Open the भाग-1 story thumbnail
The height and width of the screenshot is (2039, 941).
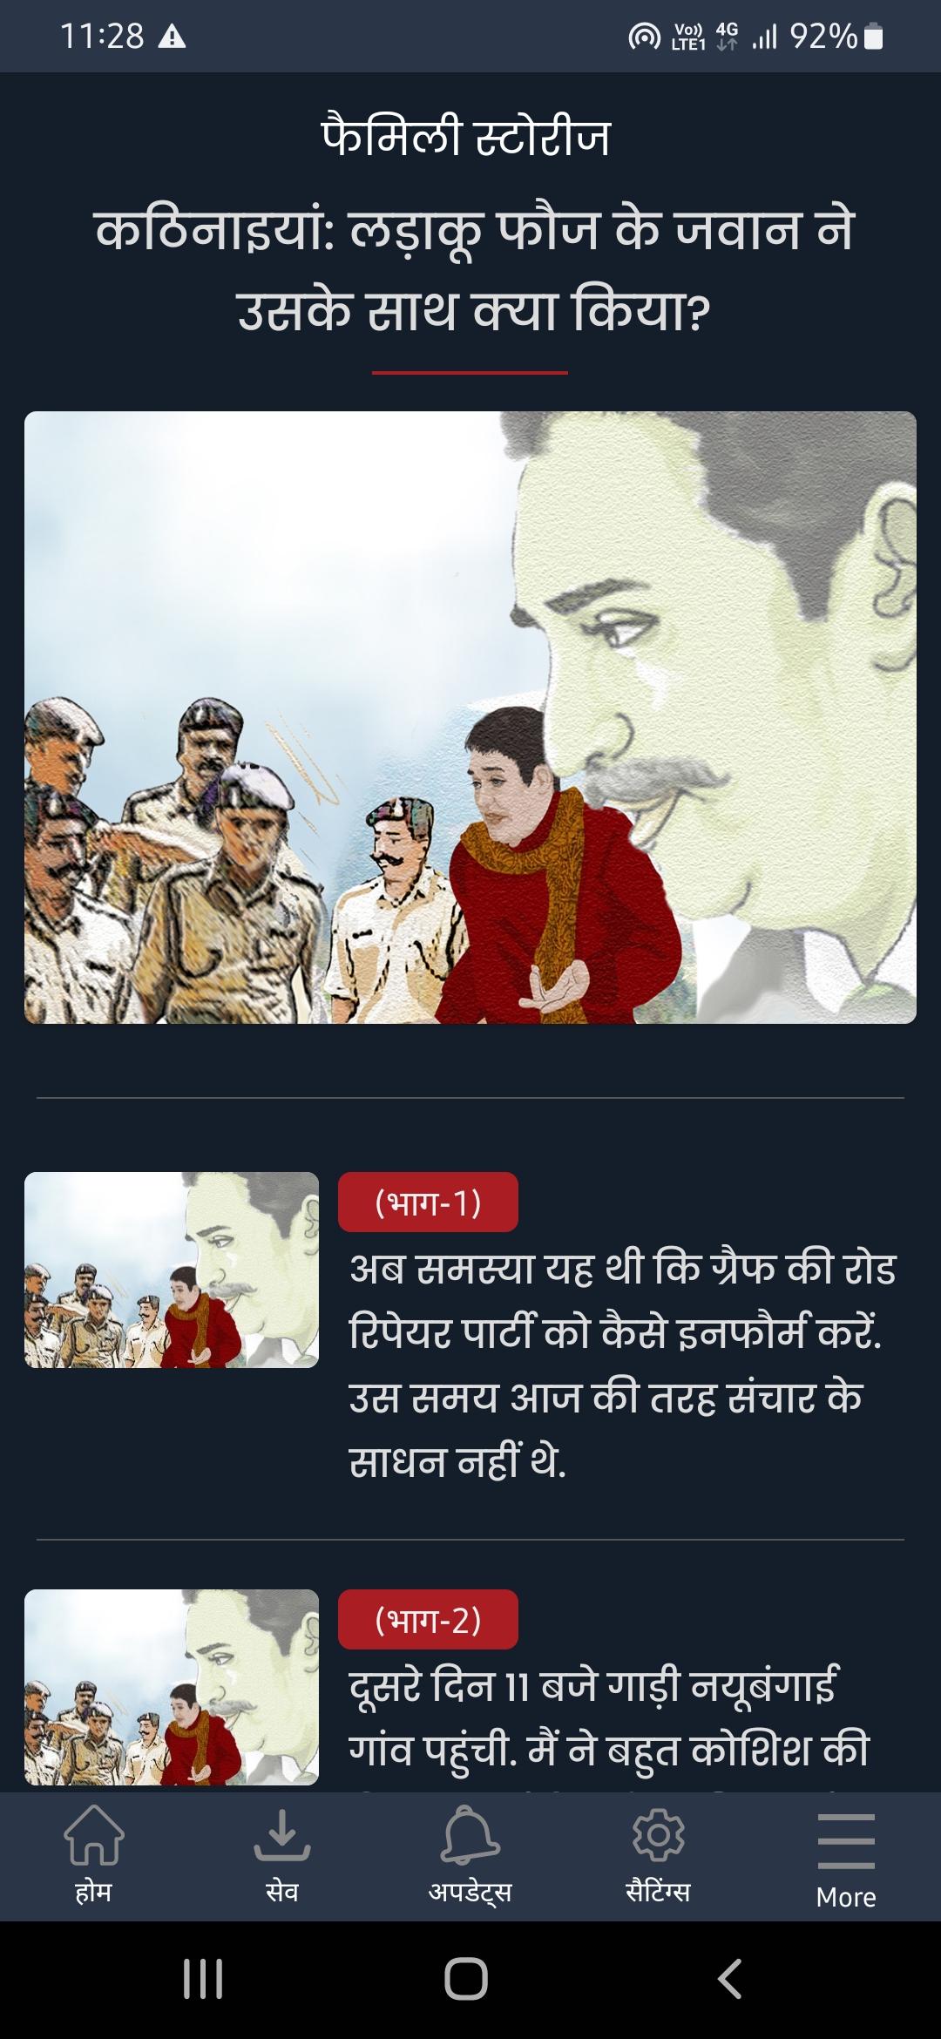[172, 1270]
